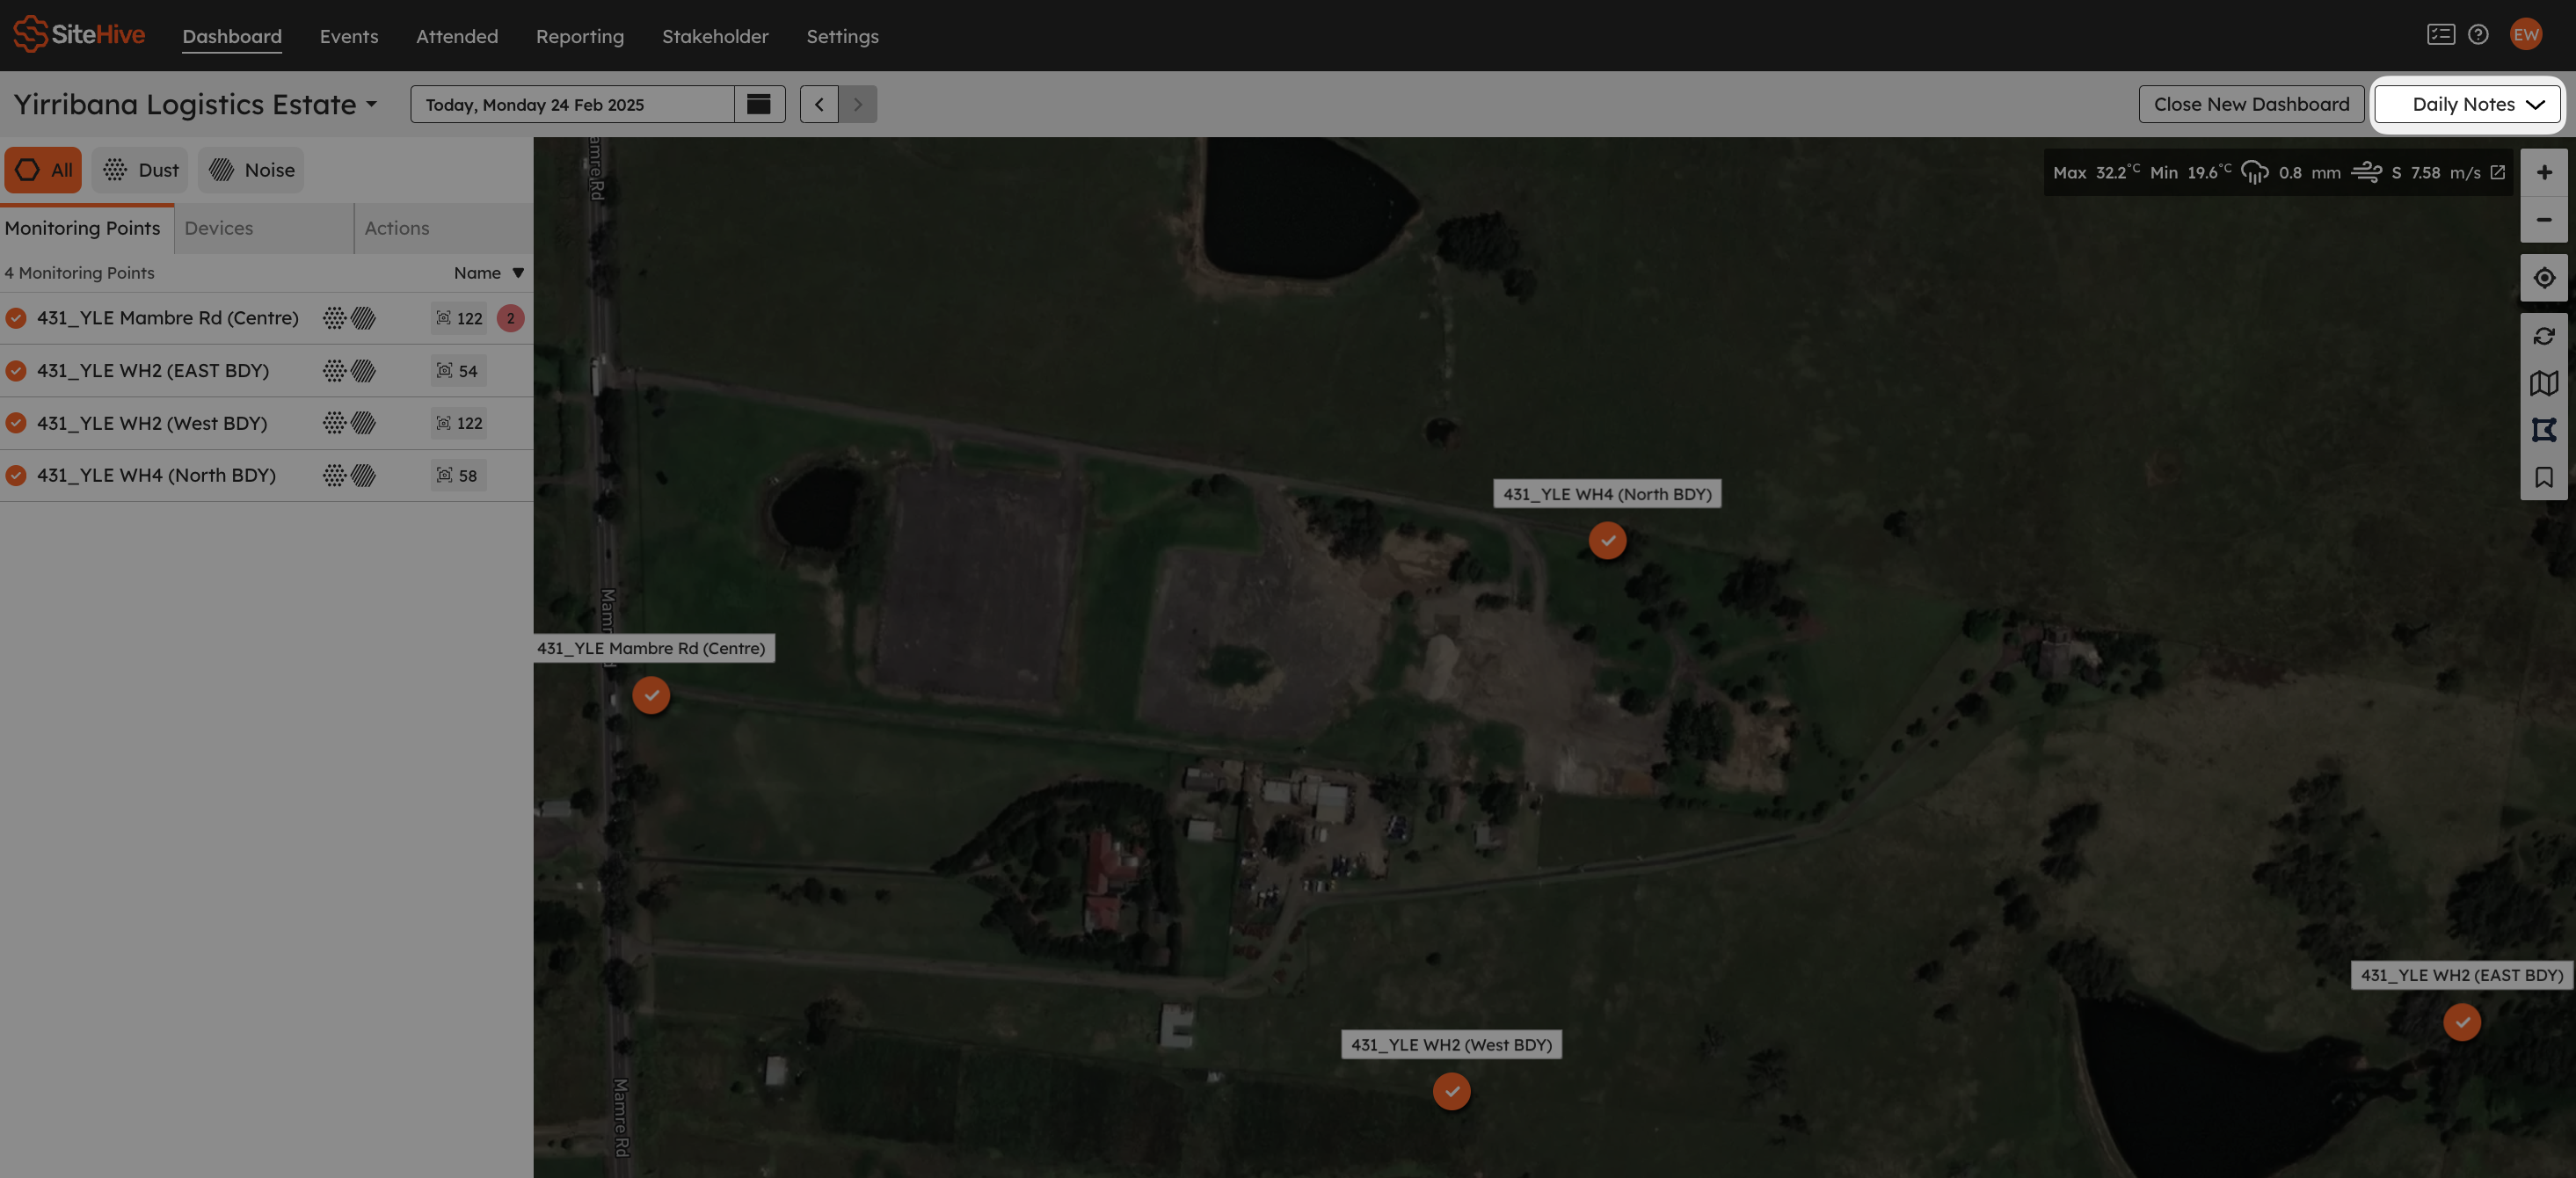Expand the Daily Notes dropdown
The width and height of the screenshot is (2576, 1178).
[2467, 104]
